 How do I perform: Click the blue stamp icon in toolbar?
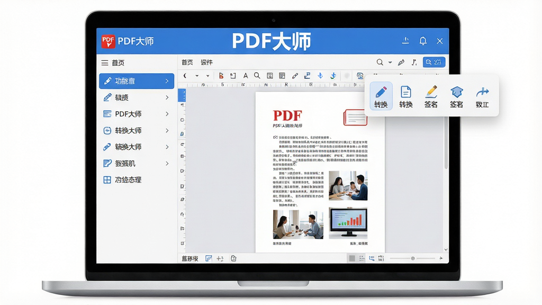pyautogui.click(x=308, y=75)
